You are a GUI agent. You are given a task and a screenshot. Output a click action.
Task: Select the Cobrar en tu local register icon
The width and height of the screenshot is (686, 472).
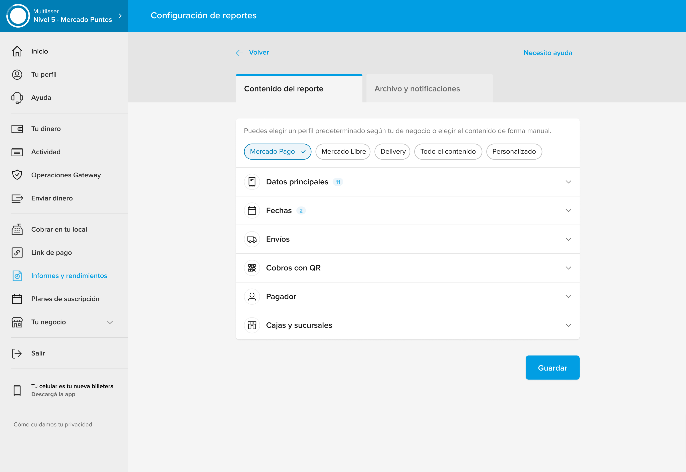[17, 229]
